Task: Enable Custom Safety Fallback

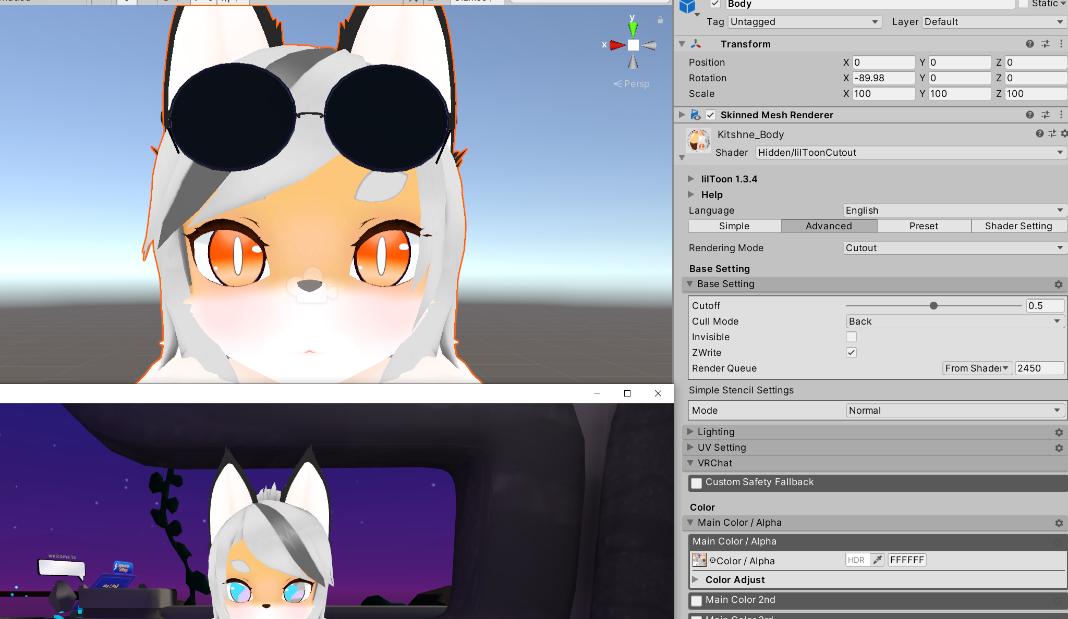Action: 696,482
